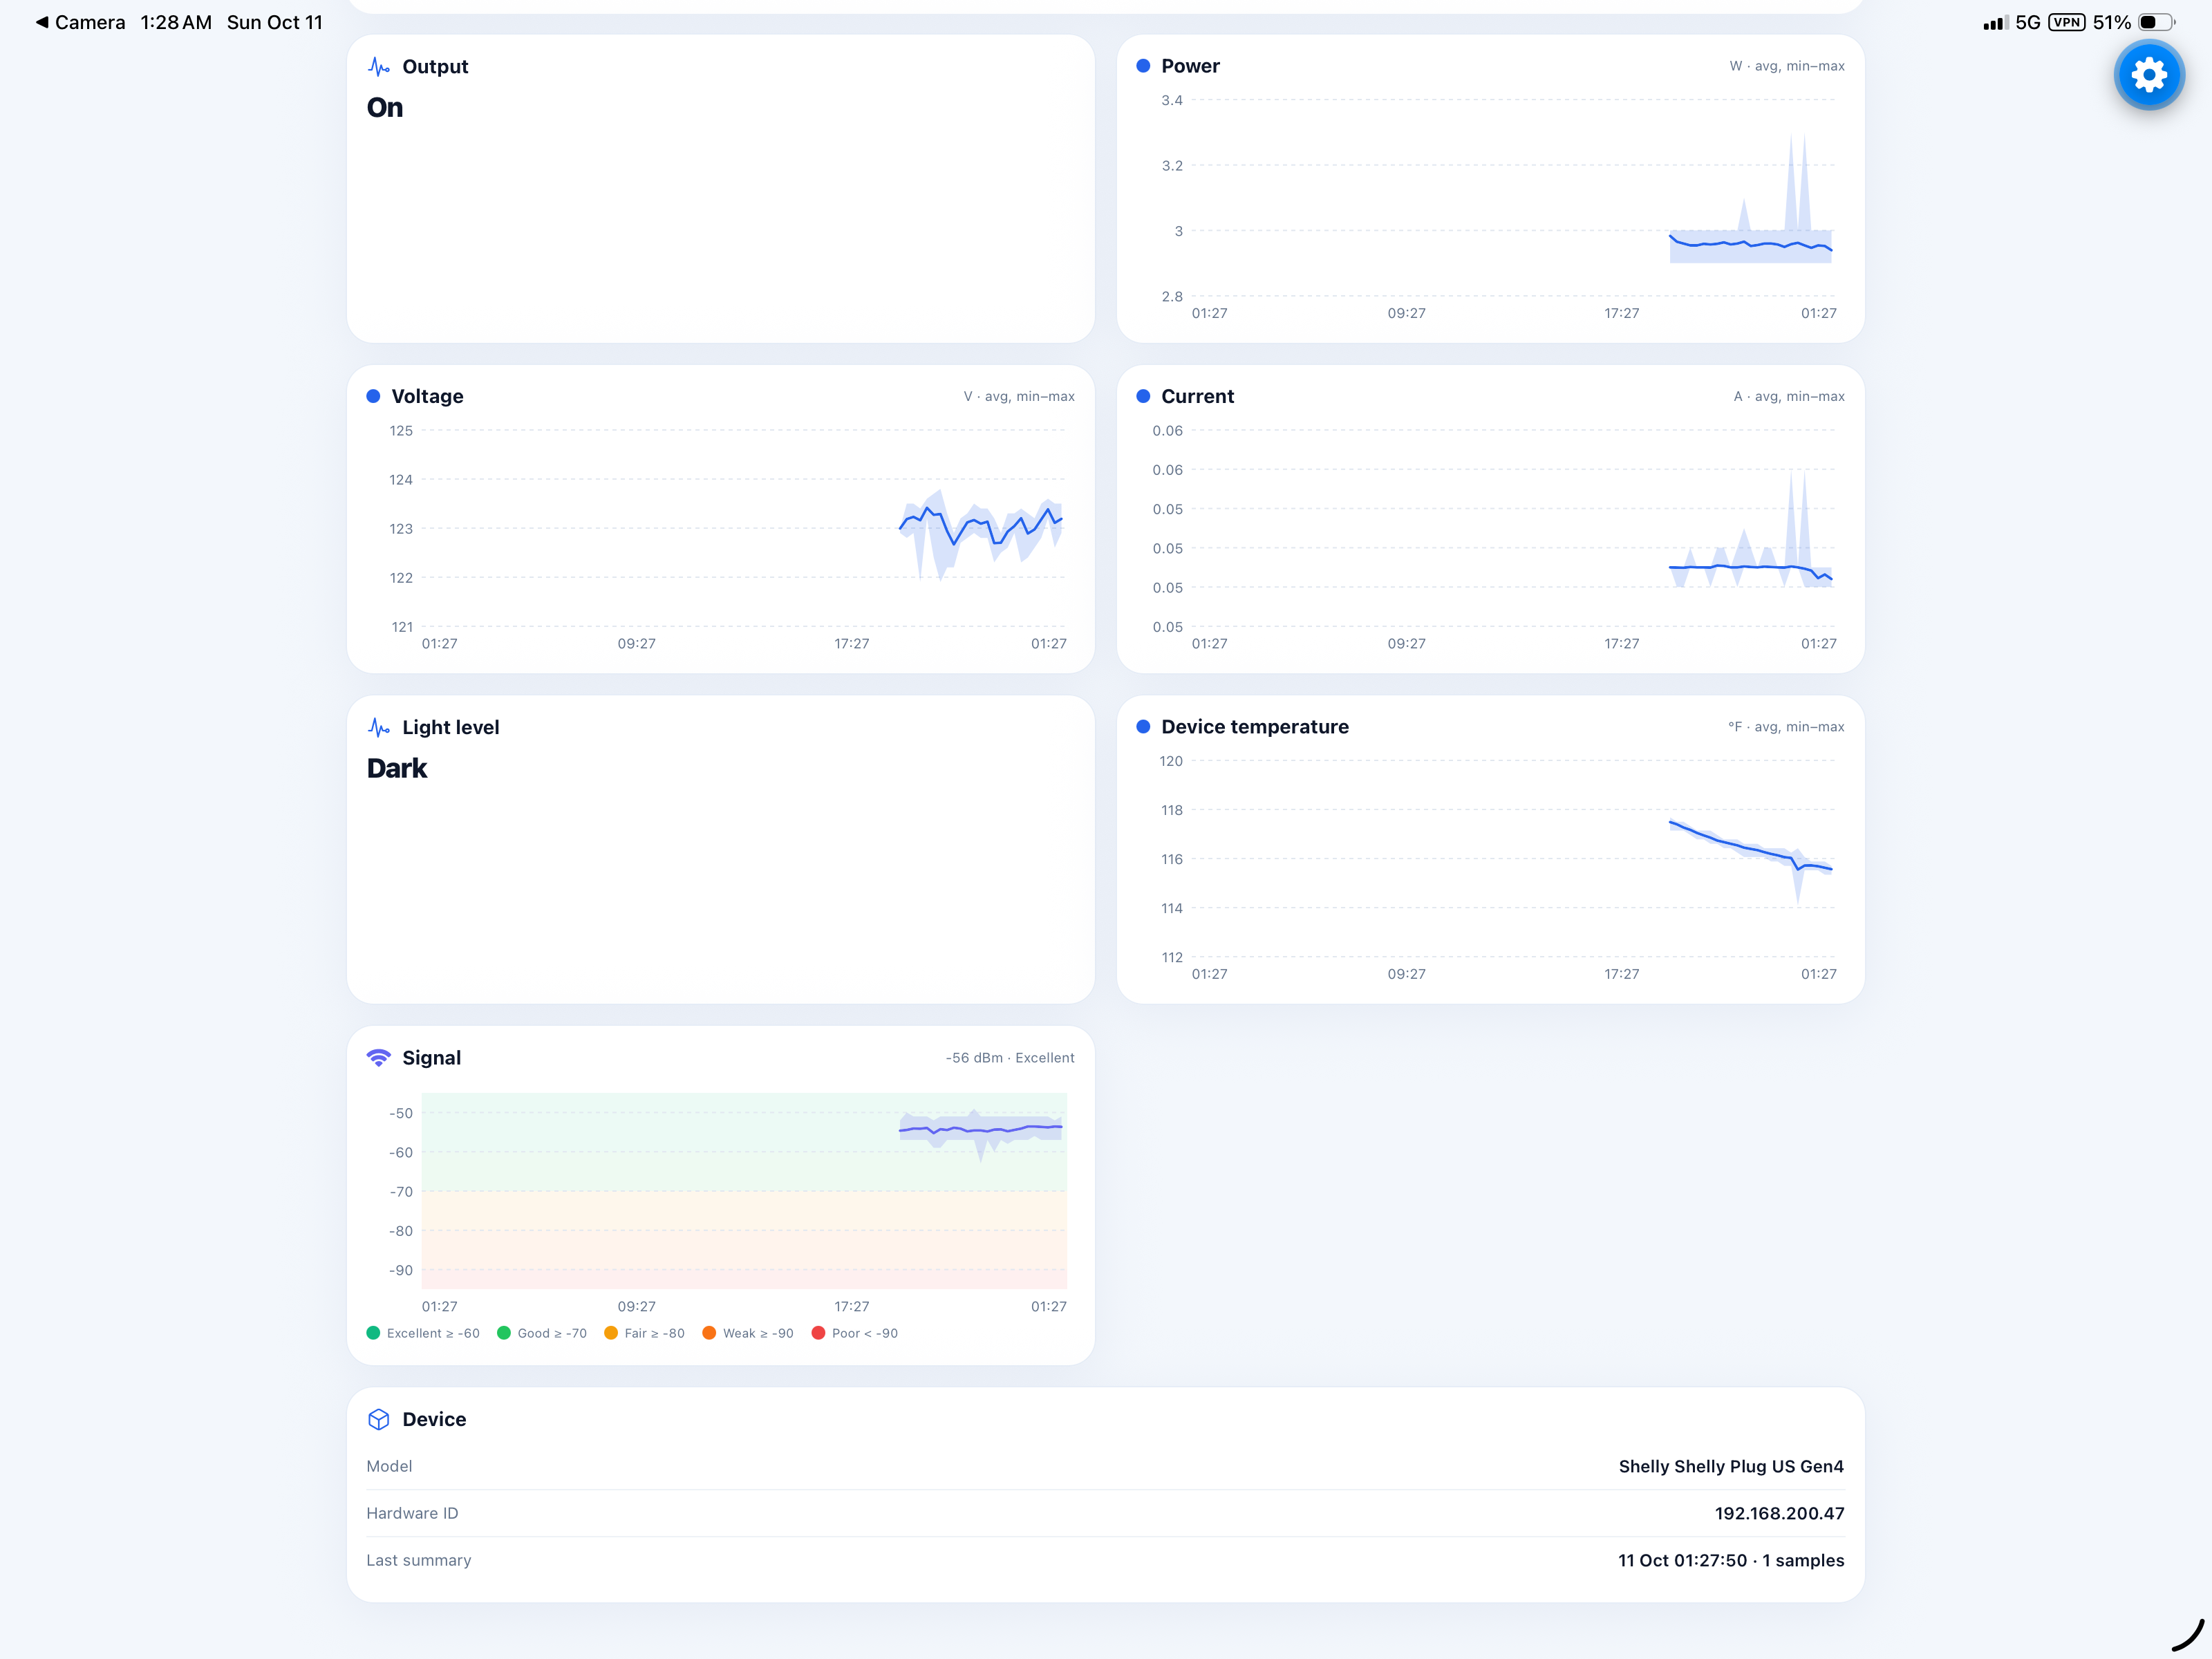Click the Voltage chart title

coord(427,396)
